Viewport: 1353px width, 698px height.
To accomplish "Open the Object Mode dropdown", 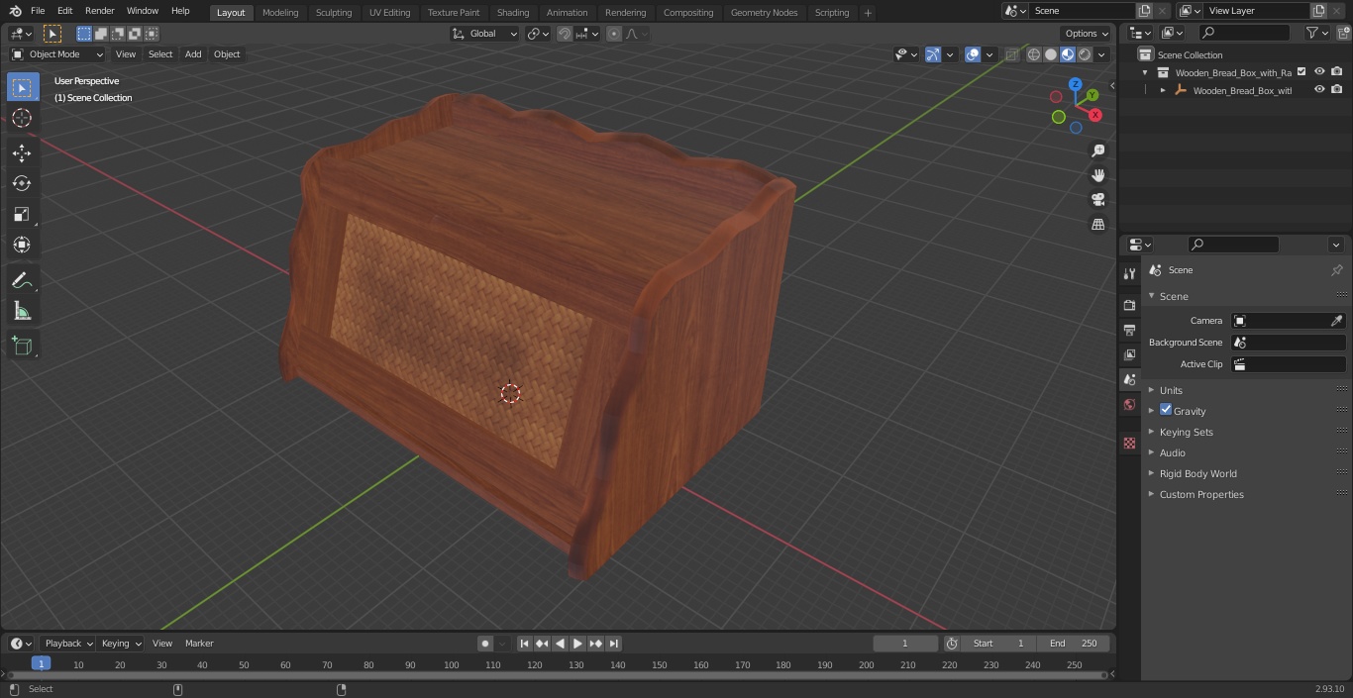I will (57, 54).
